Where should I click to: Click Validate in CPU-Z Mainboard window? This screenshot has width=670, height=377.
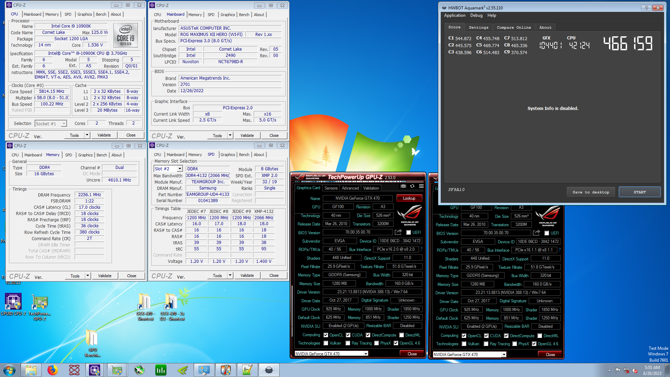[x=247, y=135]
